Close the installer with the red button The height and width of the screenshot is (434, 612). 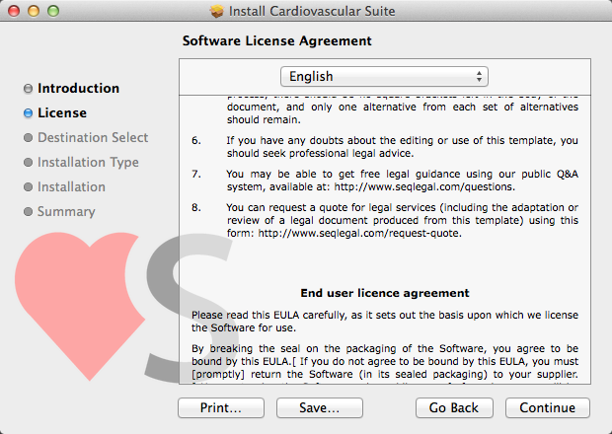(14, 11)
